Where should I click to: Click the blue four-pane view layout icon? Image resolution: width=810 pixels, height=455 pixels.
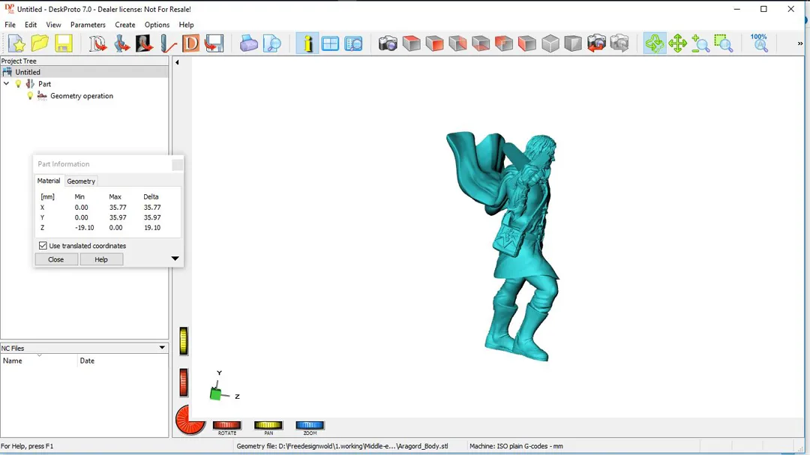coord(330,43)
